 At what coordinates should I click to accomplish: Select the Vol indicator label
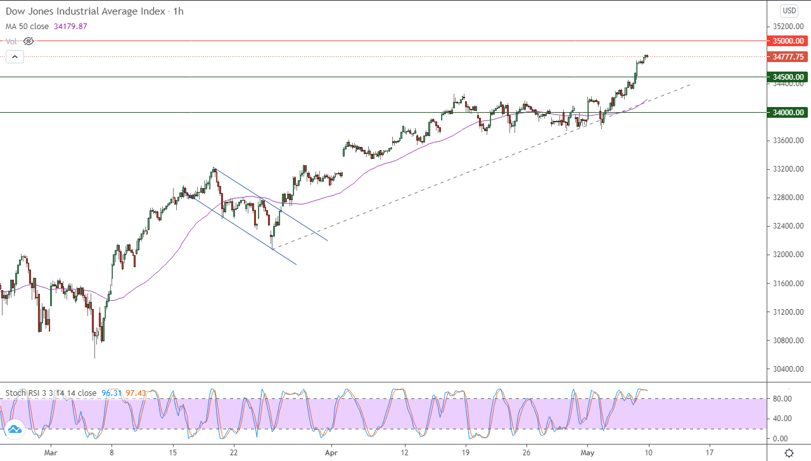click(11, 41)
